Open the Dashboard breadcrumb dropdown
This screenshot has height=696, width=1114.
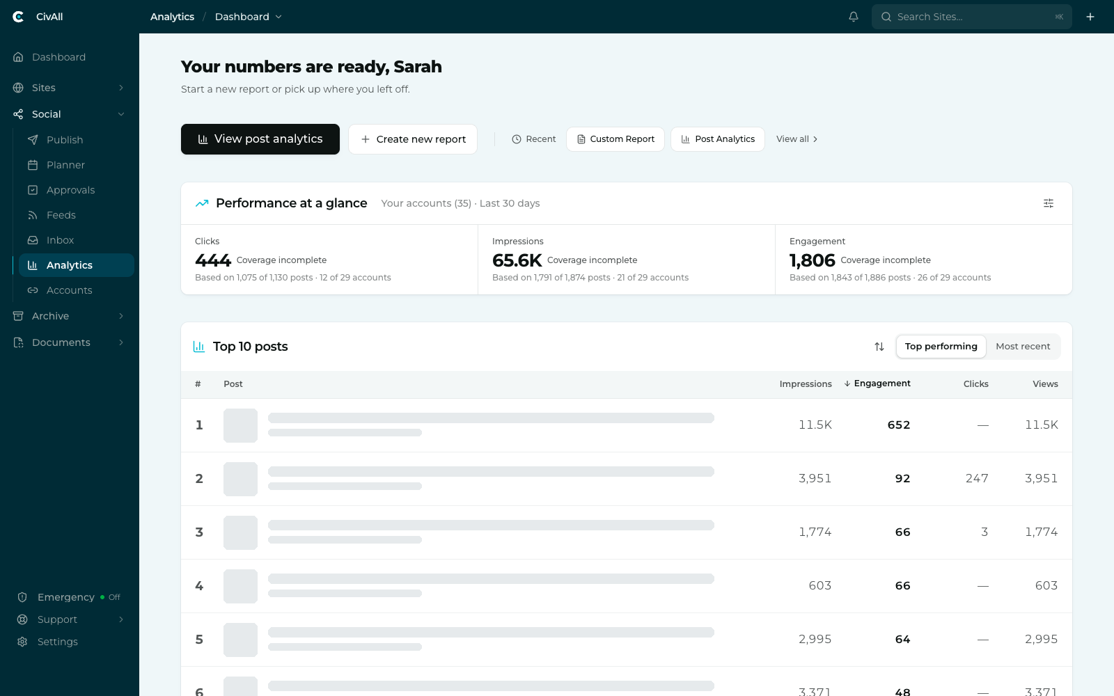click(249, 17)
